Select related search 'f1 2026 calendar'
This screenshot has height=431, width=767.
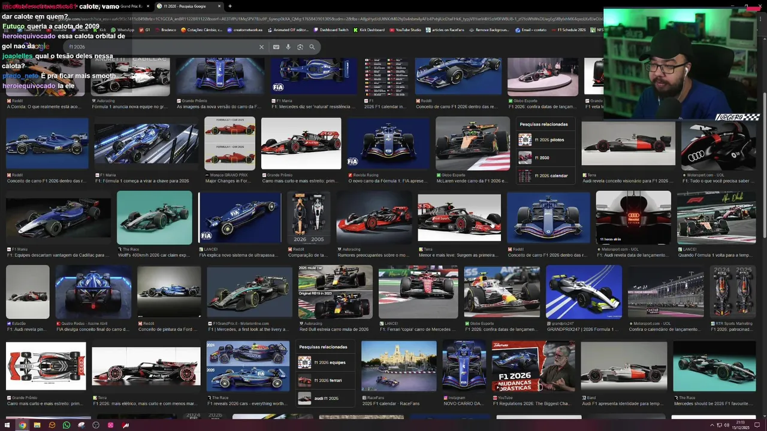pyautogui.click(x=545, y=175)
